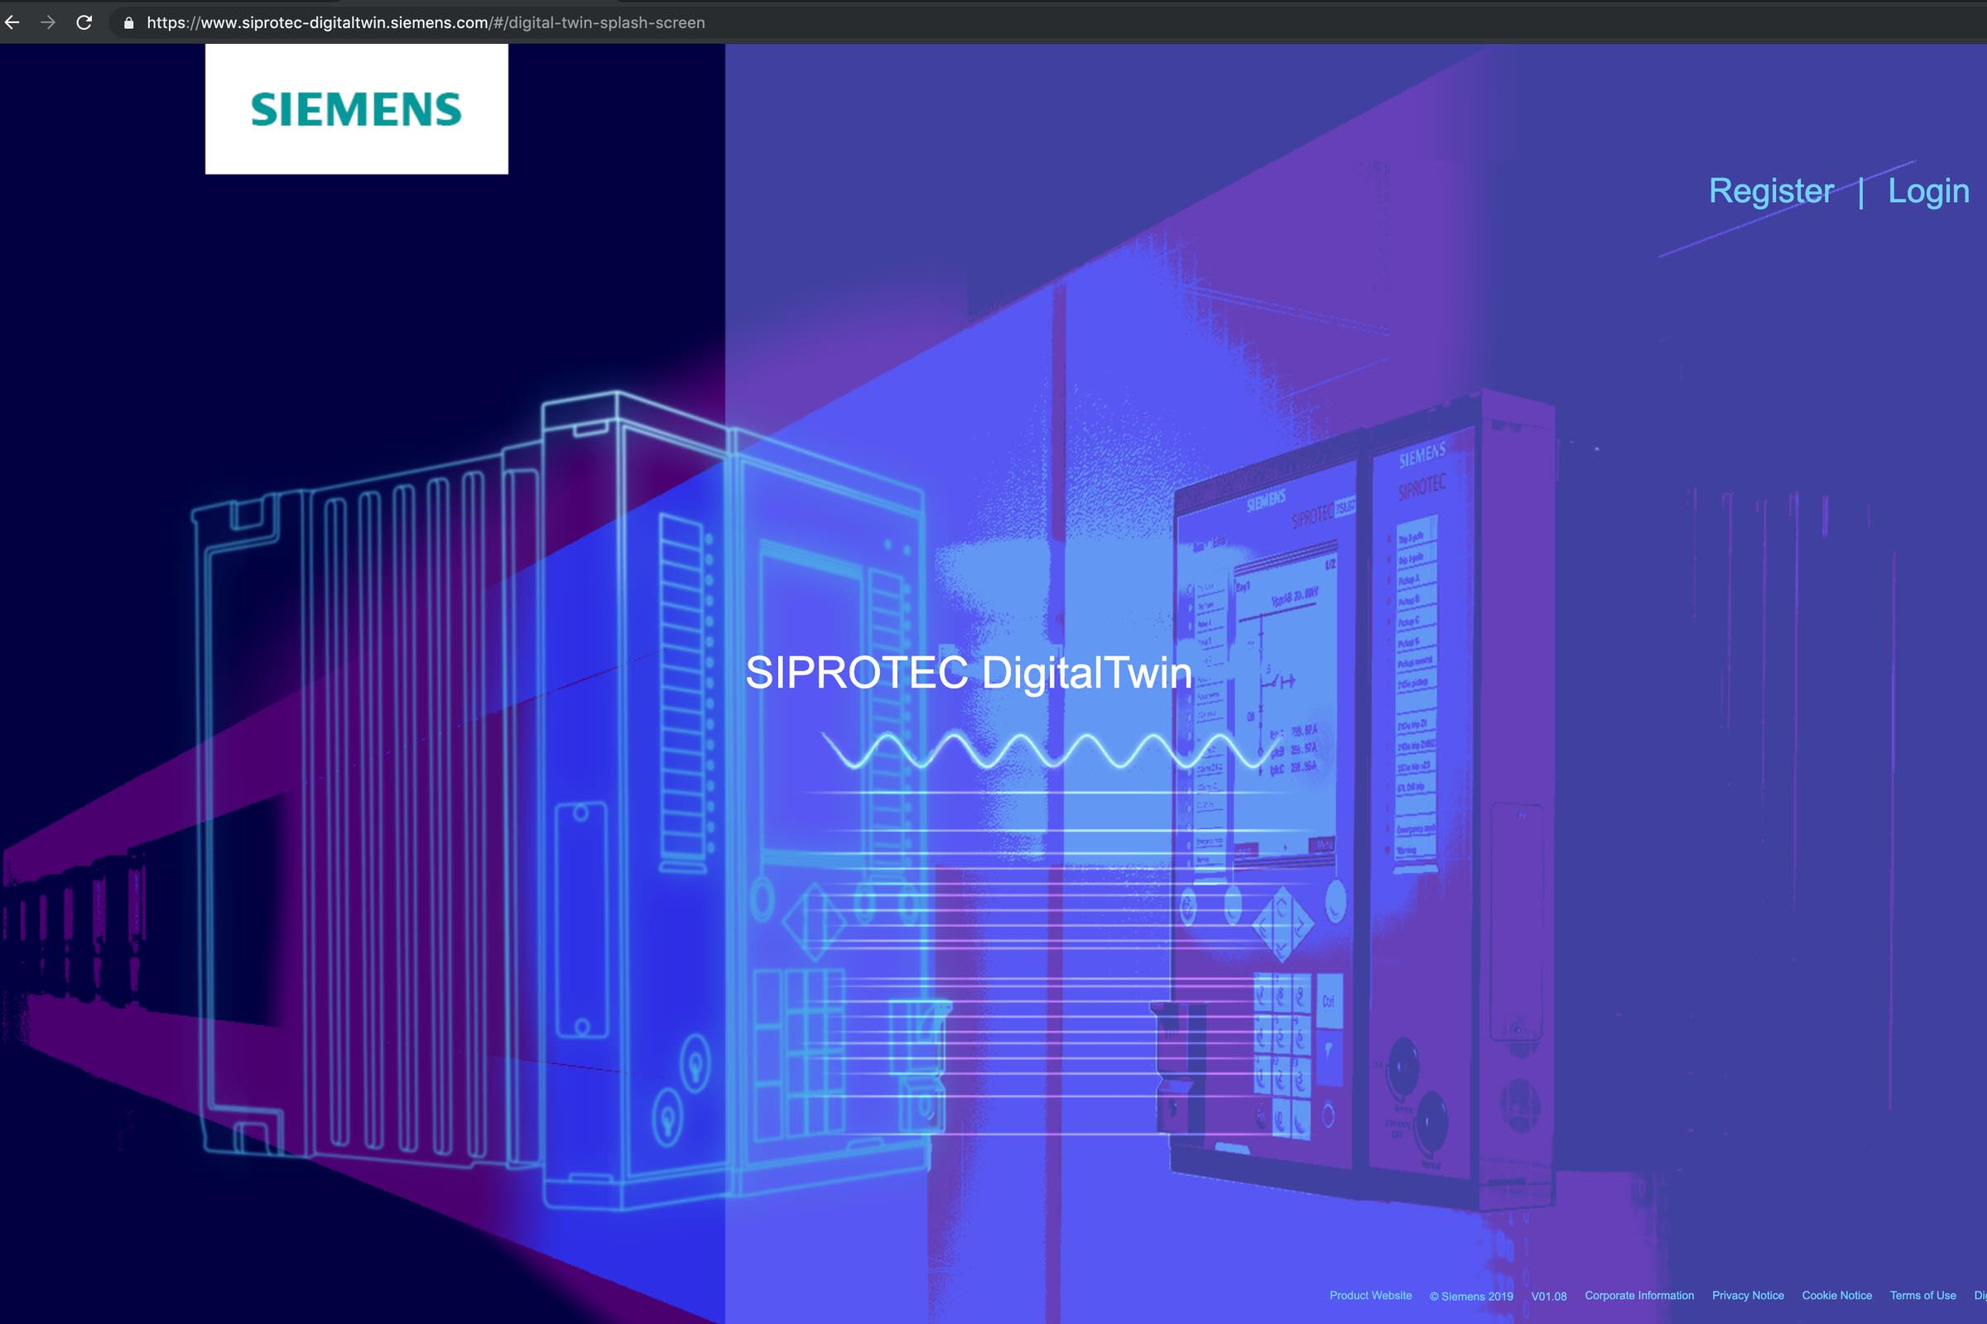Image resolution: width=1987 pixels, height=1324 pixels.
Task: Click the © Siemens 2019 text
Action: [1471, 1296]
